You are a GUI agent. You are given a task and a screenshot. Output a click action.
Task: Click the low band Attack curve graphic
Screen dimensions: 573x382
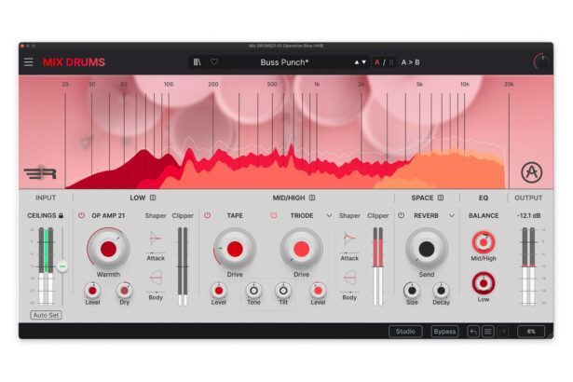coord(156,239)
